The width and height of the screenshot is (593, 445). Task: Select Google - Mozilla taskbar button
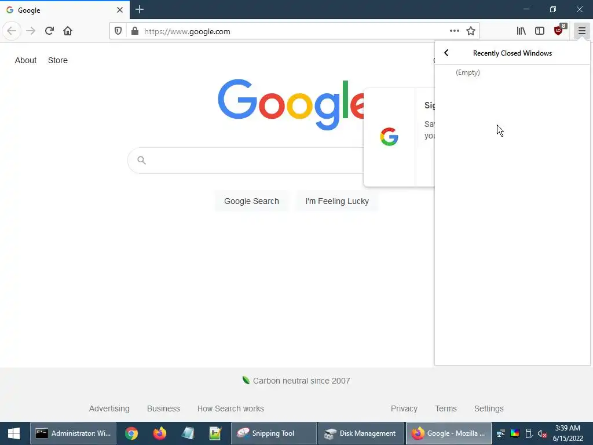pyautogui.click(x=449, y=433)
